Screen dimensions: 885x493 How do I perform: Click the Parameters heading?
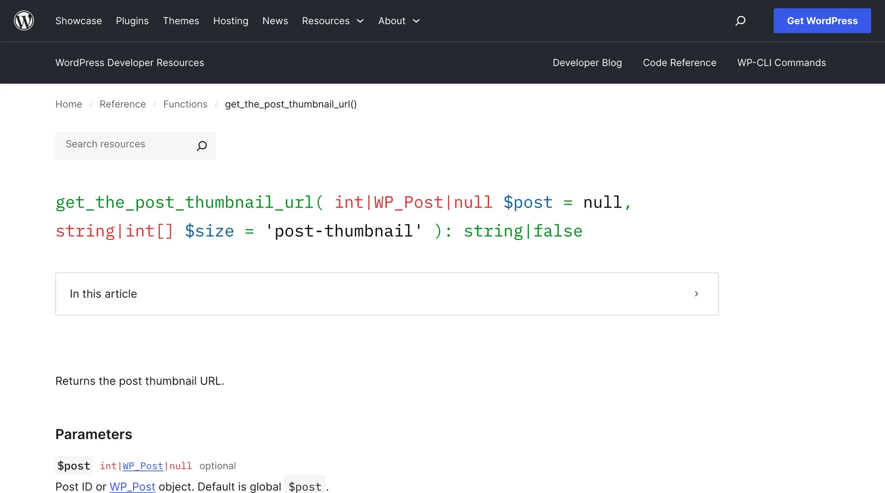click(x=94, y=434)
